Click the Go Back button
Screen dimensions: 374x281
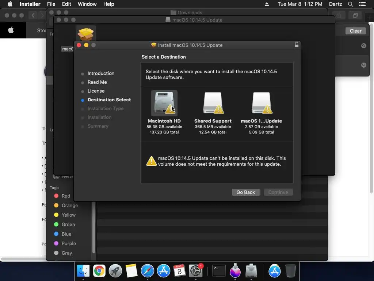pyautogui.click(x=246, y=192)
